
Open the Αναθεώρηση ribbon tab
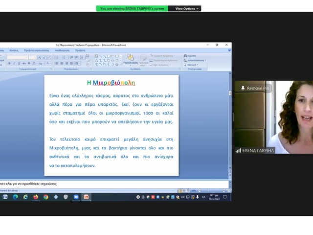point(62,50)
